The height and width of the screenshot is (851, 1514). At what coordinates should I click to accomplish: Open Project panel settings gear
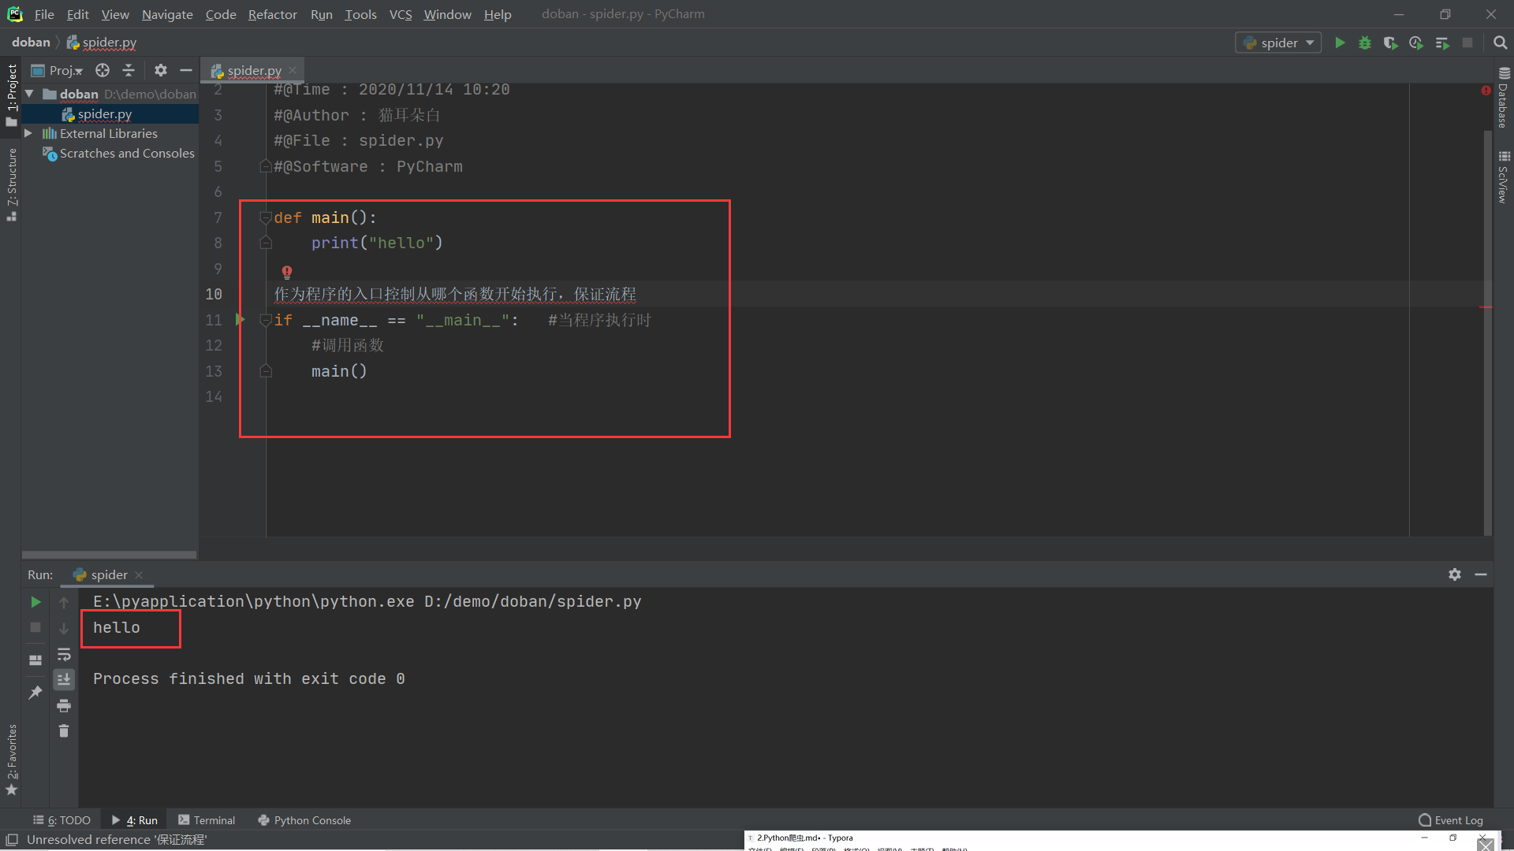pos(160,70)
